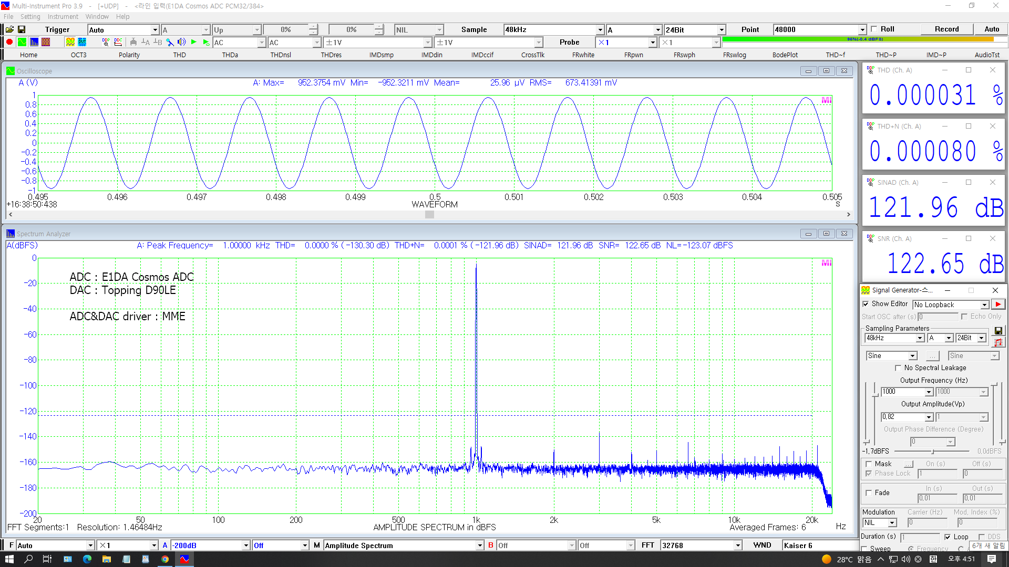Enable No Spectral Leakage checkbox
1009x567 pixels.
[x=898, y=368]
